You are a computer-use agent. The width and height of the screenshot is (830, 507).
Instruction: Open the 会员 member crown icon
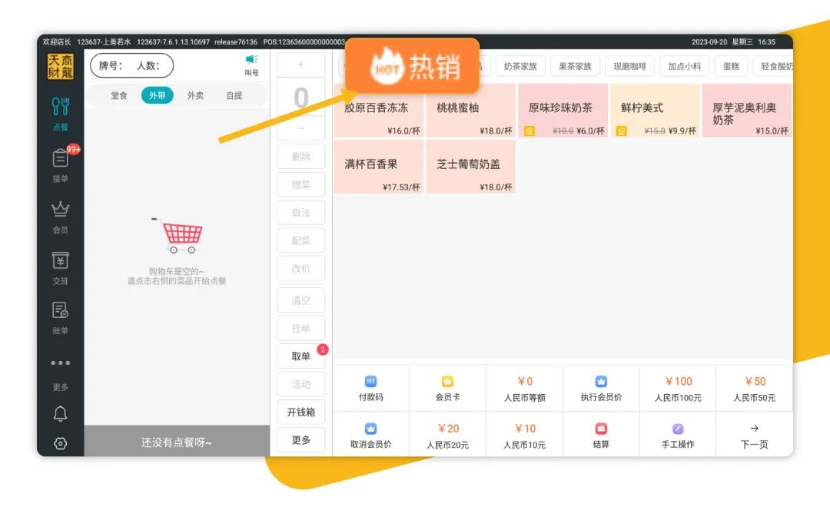(61, 217)
